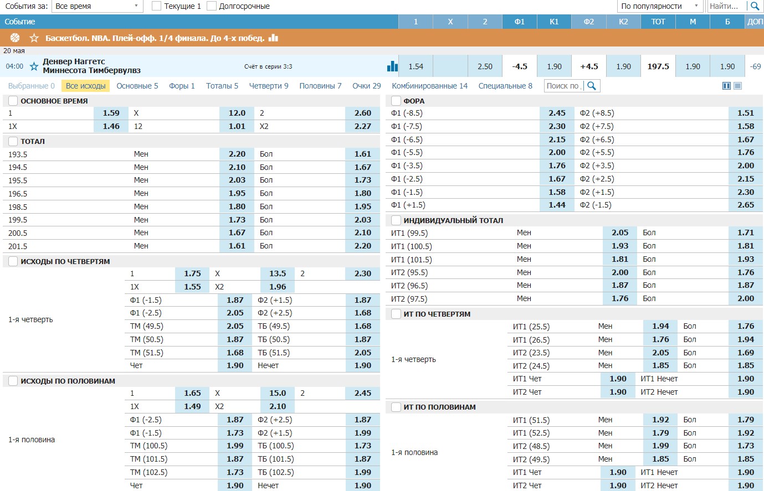Click the 'Поиск по' market search field
Screen dimensions: 764x491
coord(564,86)
